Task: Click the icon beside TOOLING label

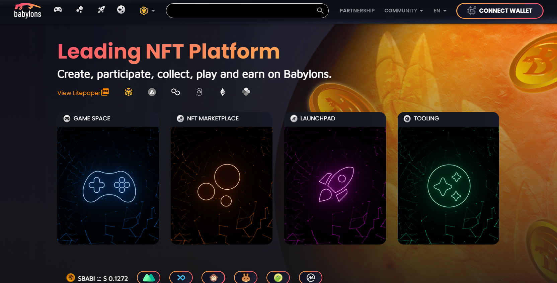Action: tap(407, 119)
